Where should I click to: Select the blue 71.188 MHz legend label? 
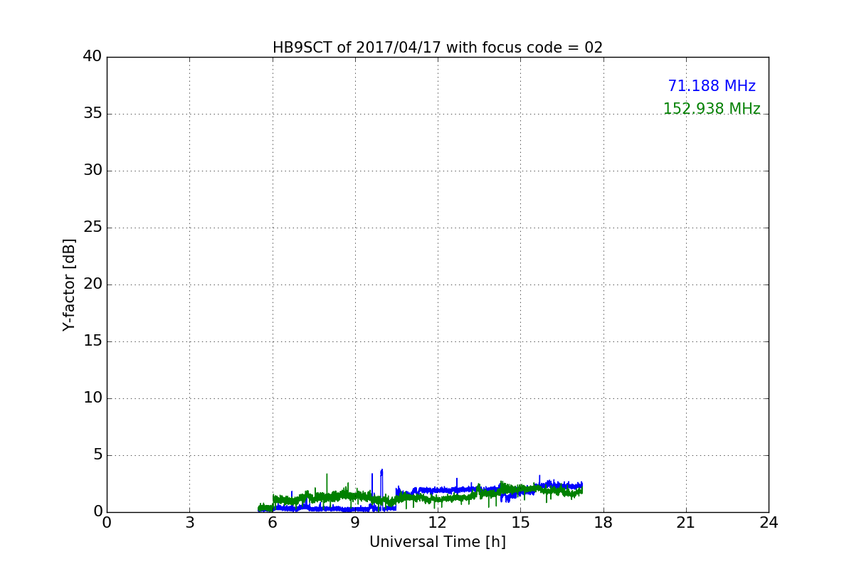(712, 86)
